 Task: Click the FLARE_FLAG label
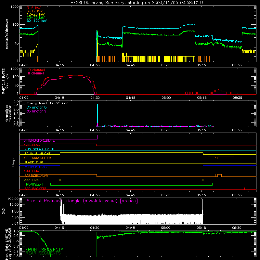[34, 162]
